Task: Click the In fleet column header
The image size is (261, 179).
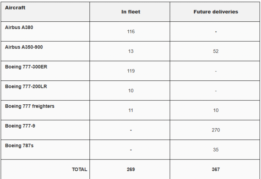Action: [130, 12]
